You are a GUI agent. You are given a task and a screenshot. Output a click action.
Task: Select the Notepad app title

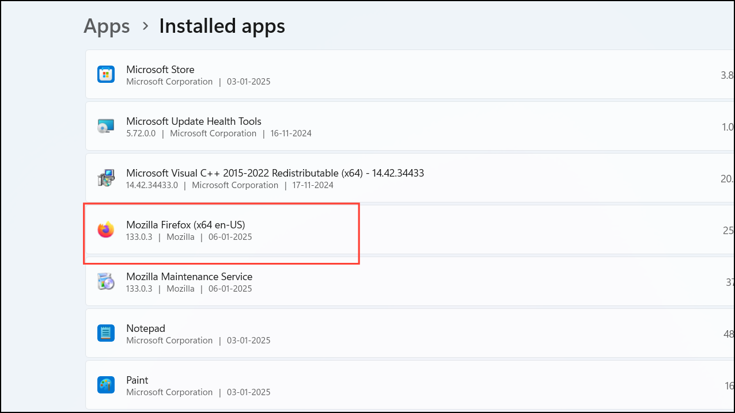[146, 328]
